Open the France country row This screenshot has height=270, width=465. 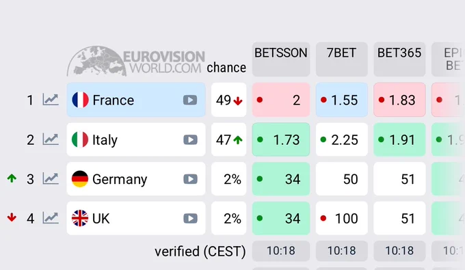tap(136, 100)
